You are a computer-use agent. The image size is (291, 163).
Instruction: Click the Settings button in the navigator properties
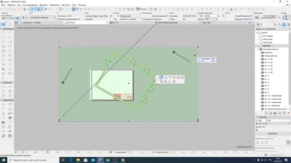[273, 134]
